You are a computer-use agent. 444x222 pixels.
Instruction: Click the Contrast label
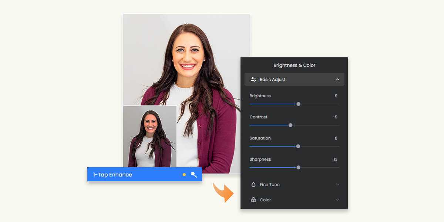258,117
